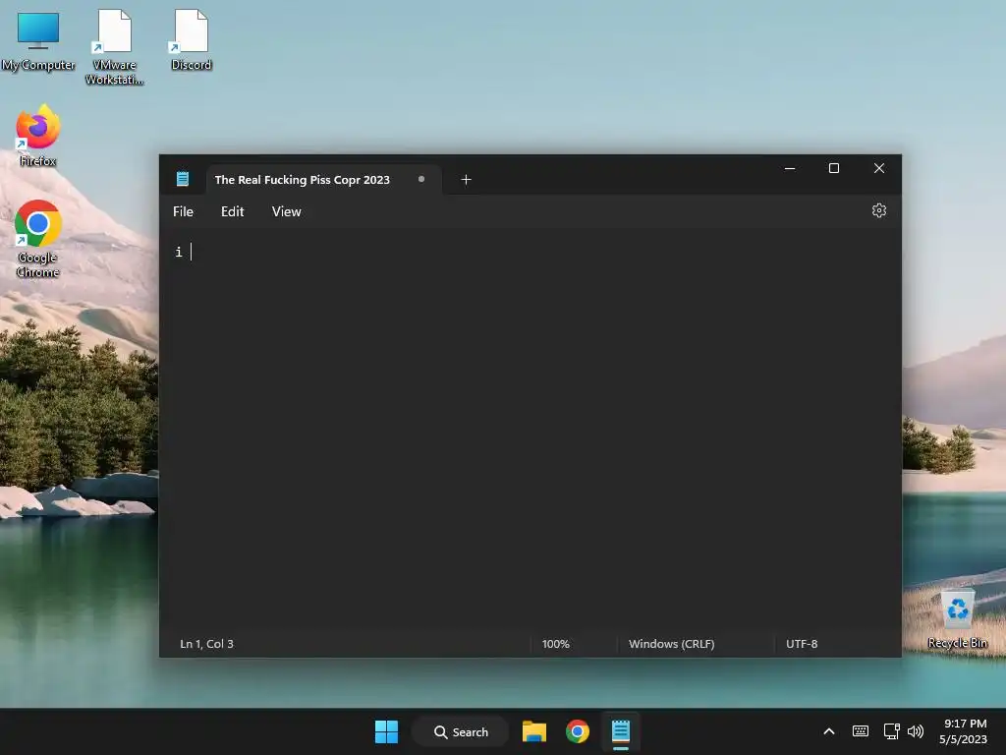Click the Notepad taskbar icon

click(621, 731)
